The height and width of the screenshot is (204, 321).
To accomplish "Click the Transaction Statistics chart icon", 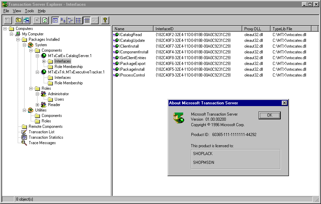I will point(24,137).
